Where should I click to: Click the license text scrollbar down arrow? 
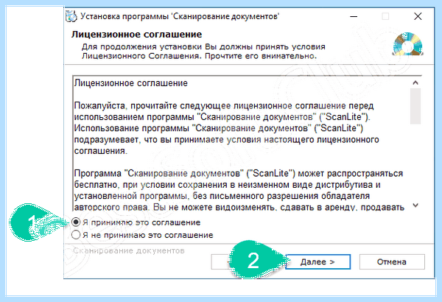[415, 206]
